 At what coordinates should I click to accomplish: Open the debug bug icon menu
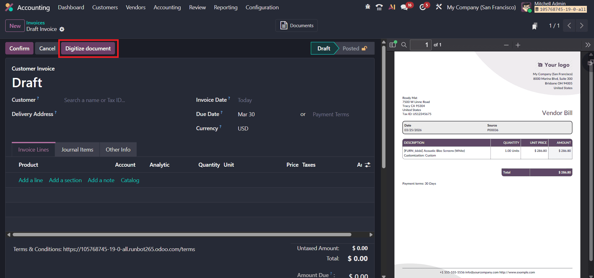tap(368, 7)
